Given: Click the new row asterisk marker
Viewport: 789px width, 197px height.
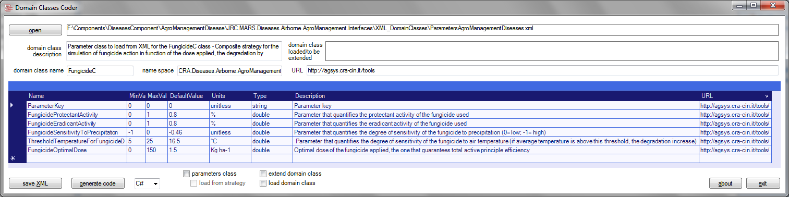Looking at the screenshot, I should (x=13, y=158).
